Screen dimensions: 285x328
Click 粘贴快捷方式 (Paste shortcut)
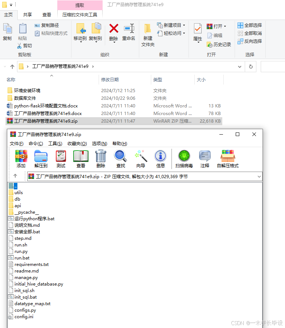[x=51, y=33]
